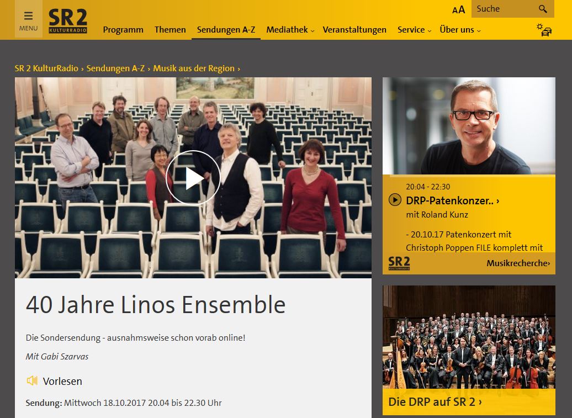The width and height of the screenshot is (572, 418).
Task: Follow the Musikrecherche link
Action: pyautogui.click(x=518, y=263)
